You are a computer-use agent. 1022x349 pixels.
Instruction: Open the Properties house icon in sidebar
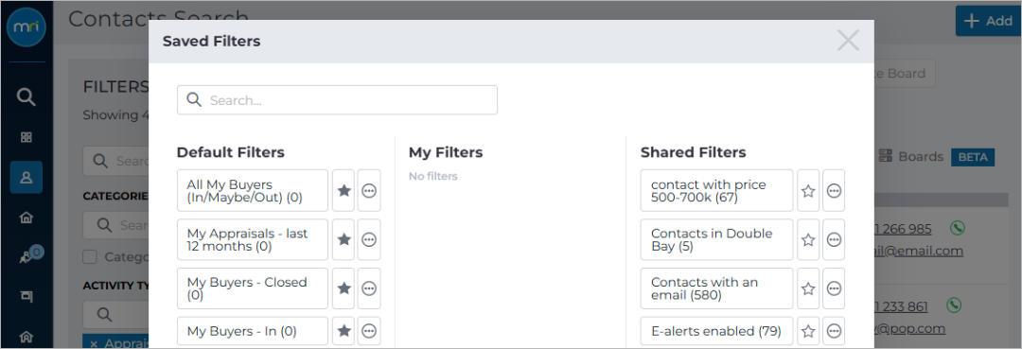[26, 217]
